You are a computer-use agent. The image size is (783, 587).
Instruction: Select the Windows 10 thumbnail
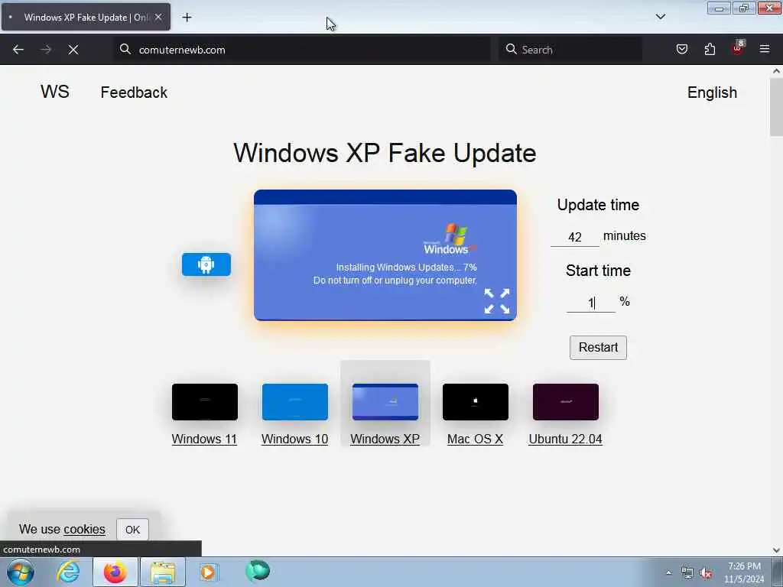coord(295,402)
